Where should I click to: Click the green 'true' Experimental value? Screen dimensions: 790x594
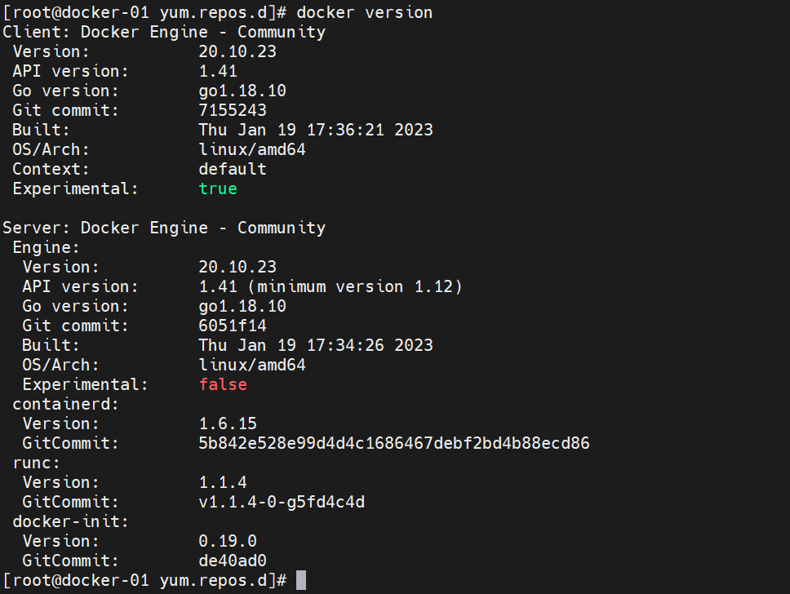tap(218, 188)
